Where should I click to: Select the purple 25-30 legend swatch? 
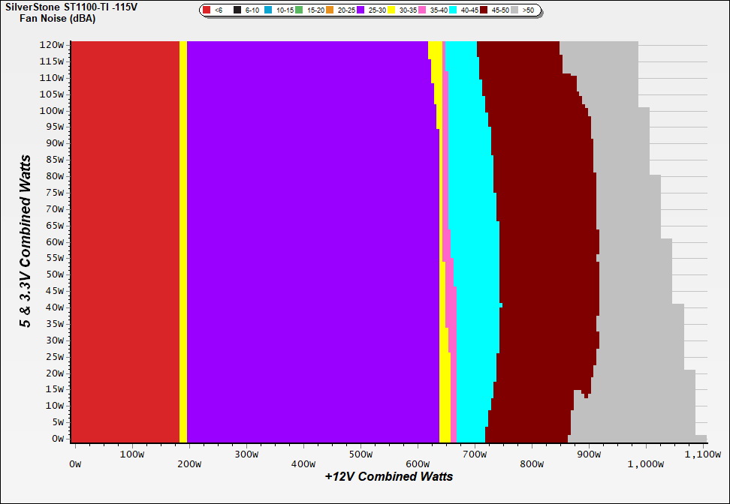coord(361,10)
